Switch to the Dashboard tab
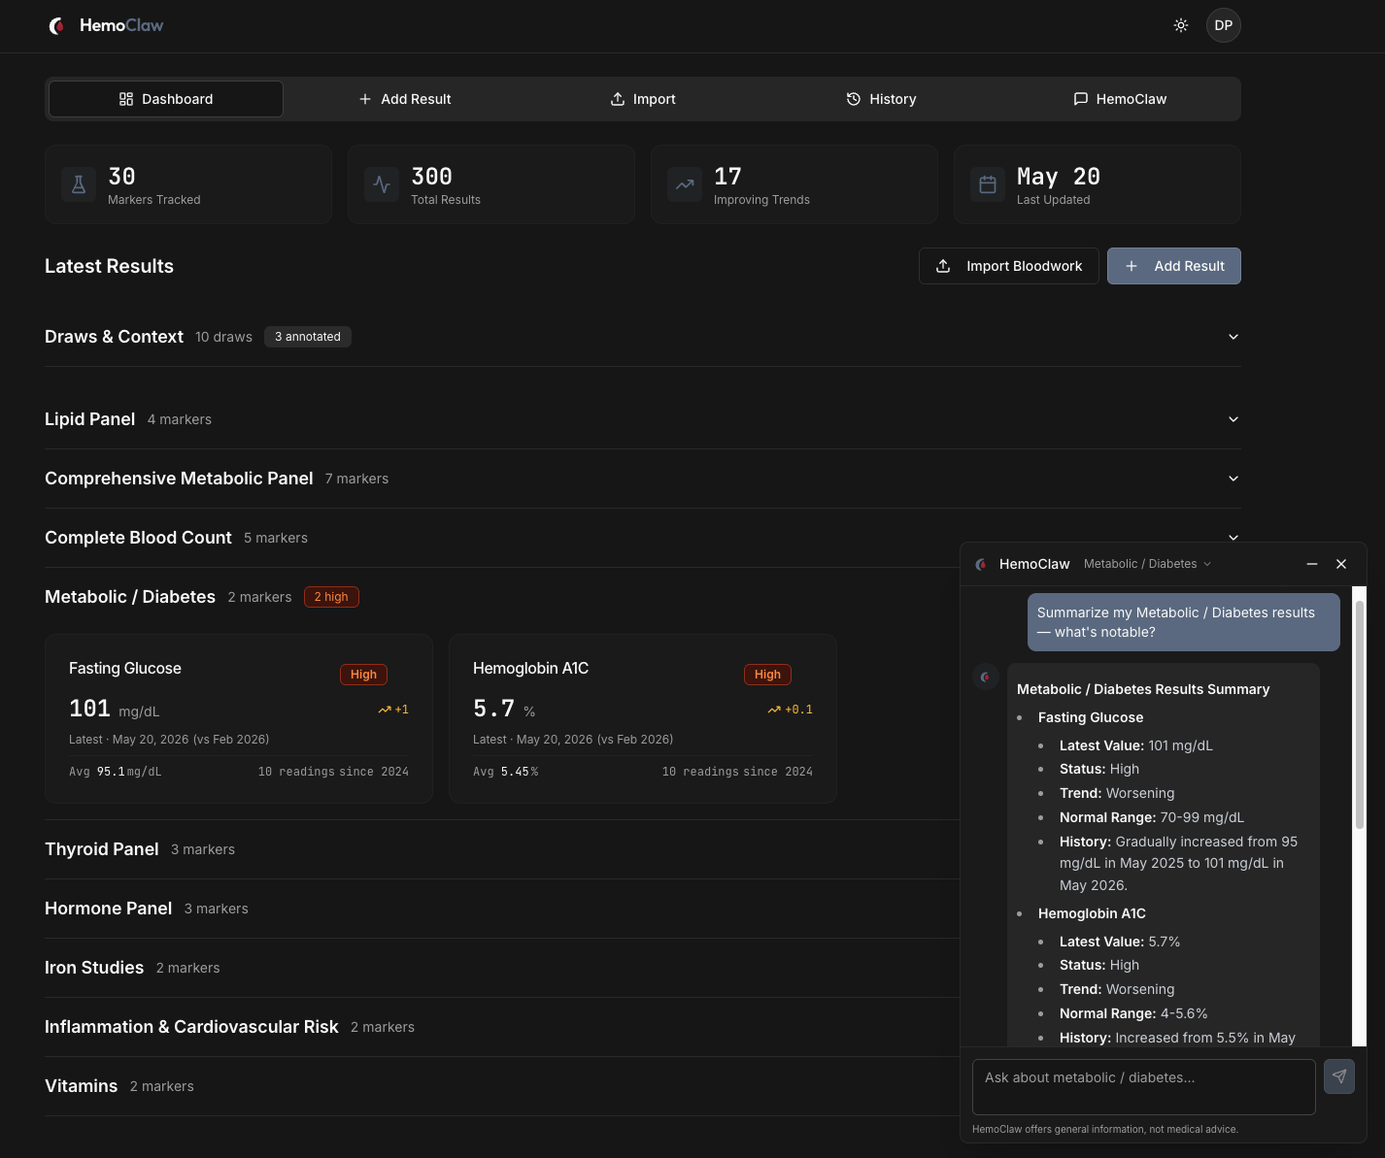Screen dimensions: 1385x1158 [166, 99]
